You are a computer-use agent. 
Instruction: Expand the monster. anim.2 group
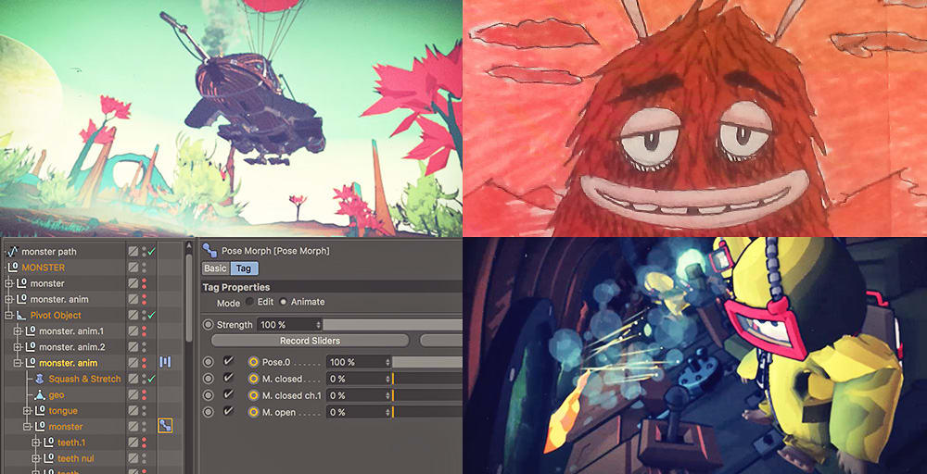tap(17, 348)
